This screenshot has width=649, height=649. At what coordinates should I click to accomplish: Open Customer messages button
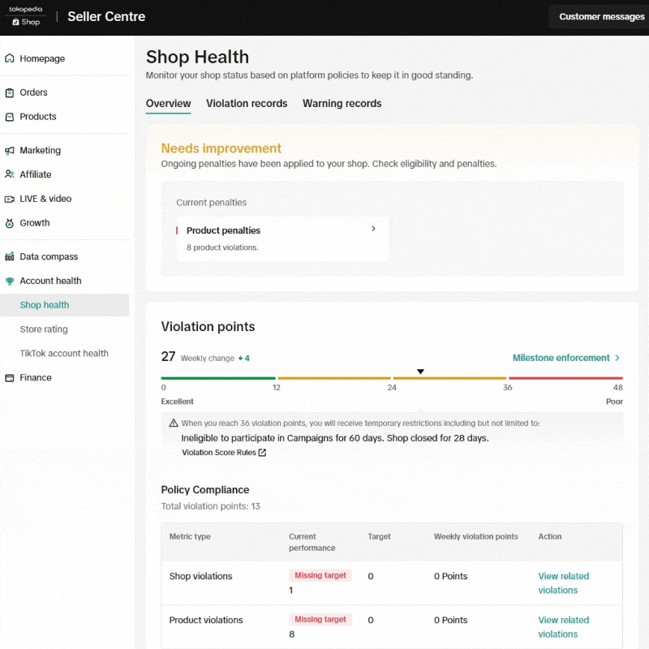601,16
